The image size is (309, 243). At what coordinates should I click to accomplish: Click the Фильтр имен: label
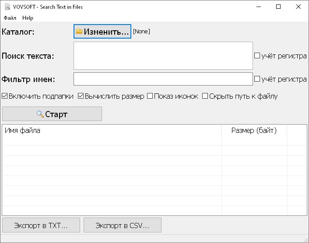[28, 79]
